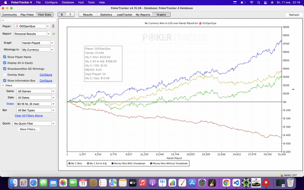The image size is (304, 190).
Task: Open Mail from the dock
Action: click(53, 183)
